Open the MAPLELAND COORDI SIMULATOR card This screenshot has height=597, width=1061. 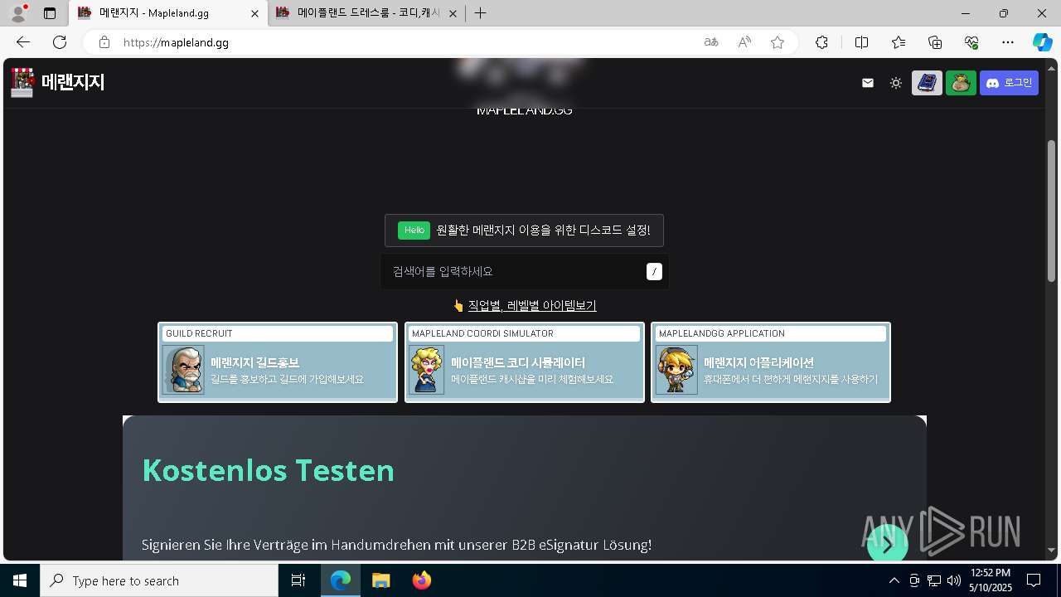pos(525,362)
